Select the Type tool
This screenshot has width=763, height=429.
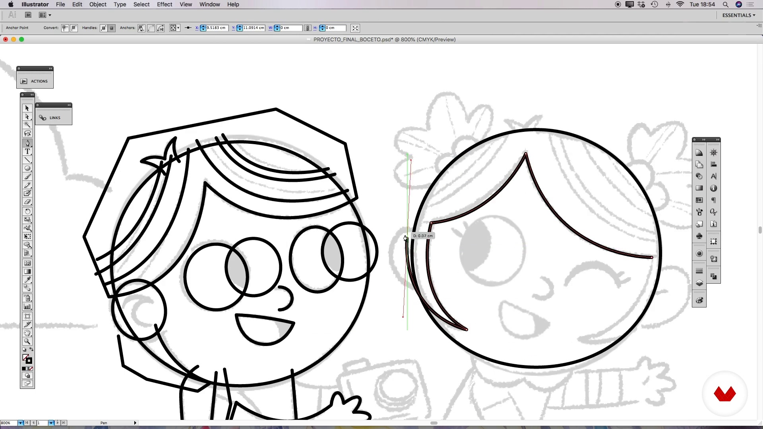[x=27, y=151]
